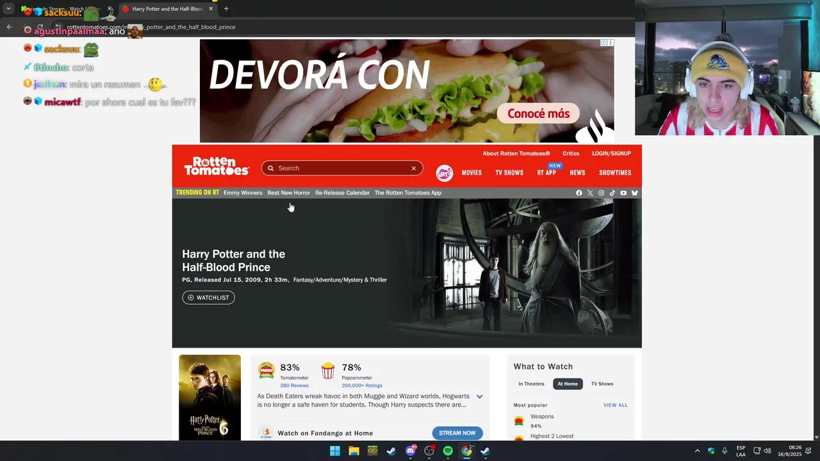The height and width of the screenshot is (461, 820).
Task: Switch to Chrome in the taskbar
Action: point(467,451)
